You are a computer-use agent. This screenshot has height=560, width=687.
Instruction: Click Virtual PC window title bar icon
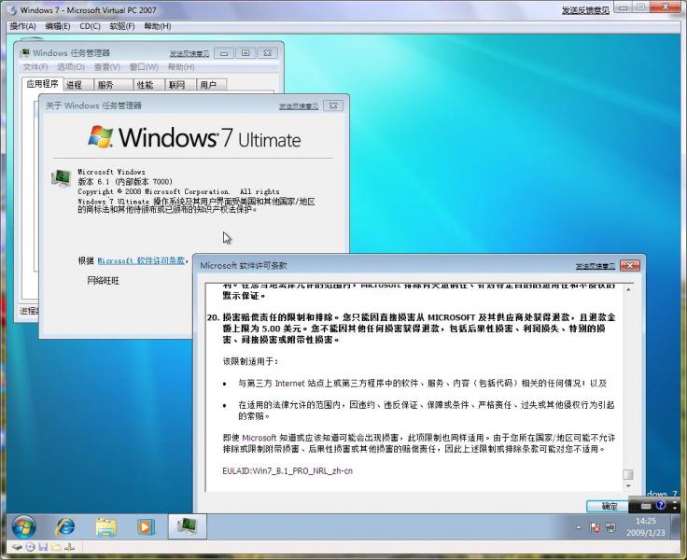[x=13, y=10]
